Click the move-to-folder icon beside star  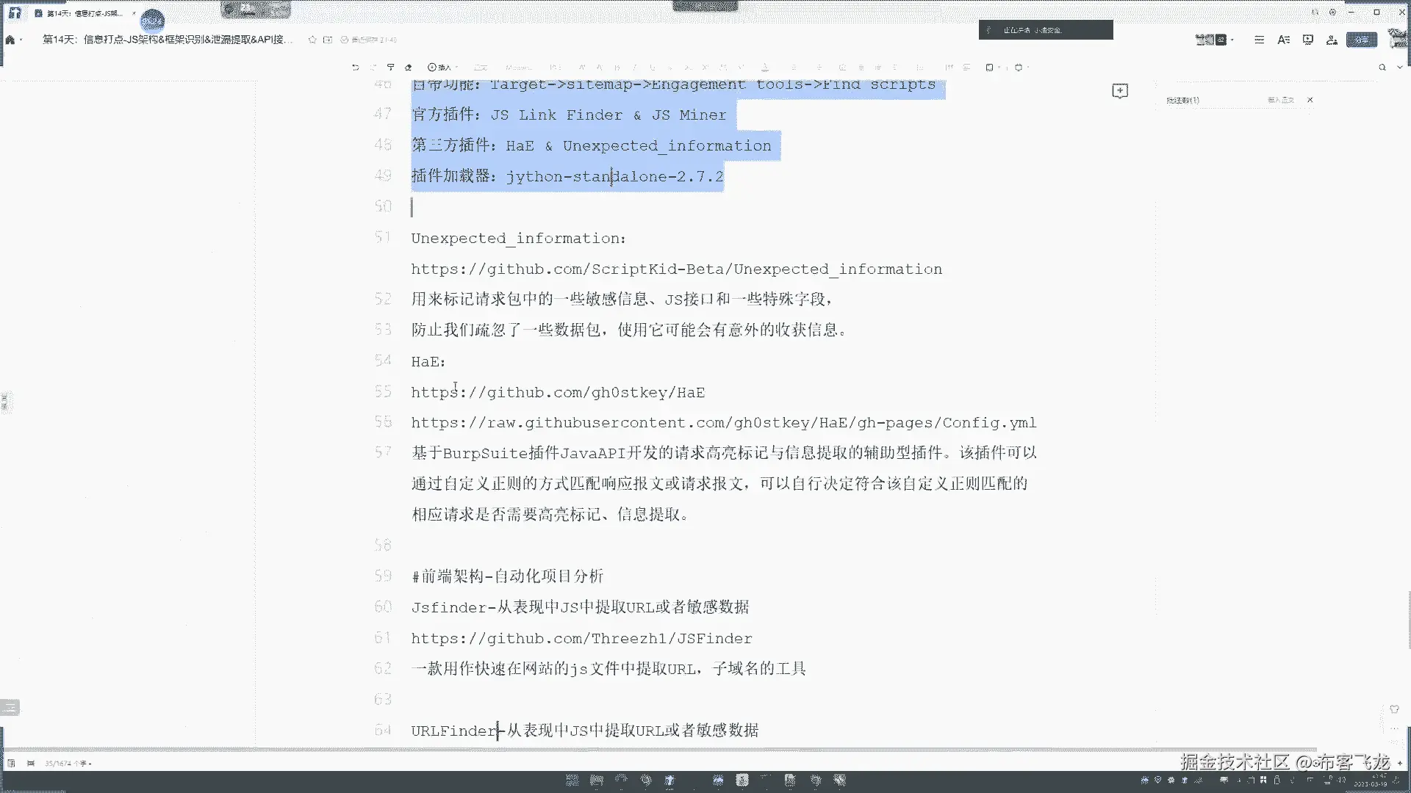(328, 40)
